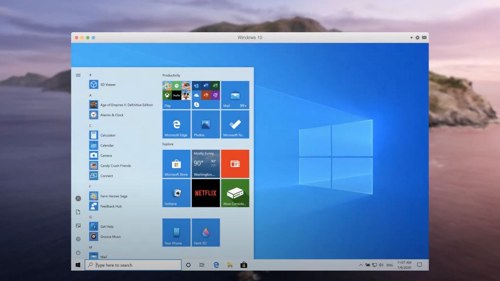Open the Netflix tile

[206, 193]
